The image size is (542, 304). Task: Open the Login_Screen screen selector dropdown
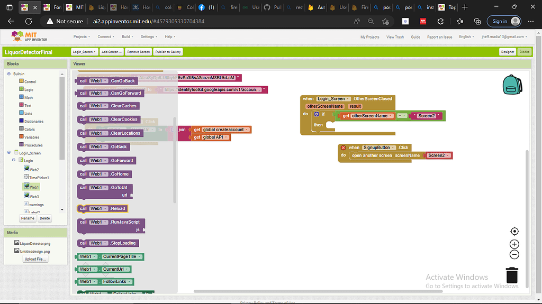(x=84, y=52)
